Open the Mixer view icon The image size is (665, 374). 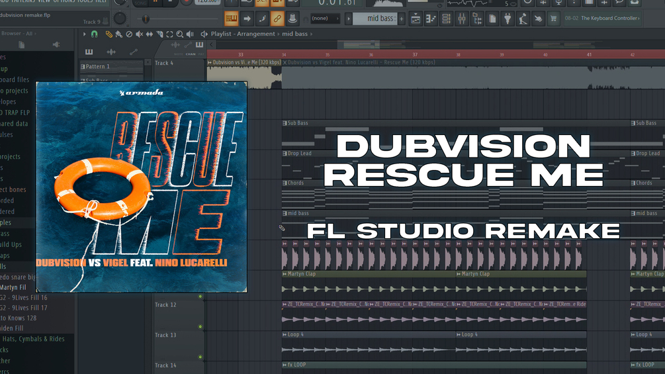point(461,19)
